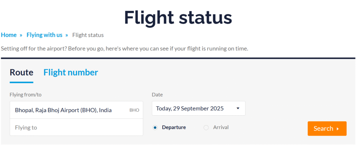Click the Flying to input field
This screenshot has width=359, height=145.
point(76,128)
